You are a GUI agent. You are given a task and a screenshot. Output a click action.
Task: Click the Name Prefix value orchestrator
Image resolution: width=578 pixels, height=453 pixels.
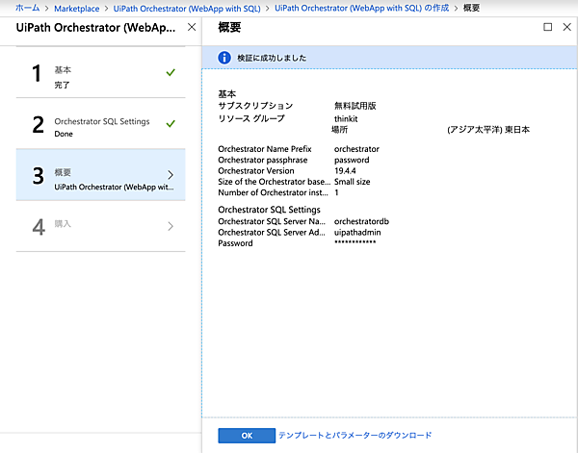click(x=356, y=149)
